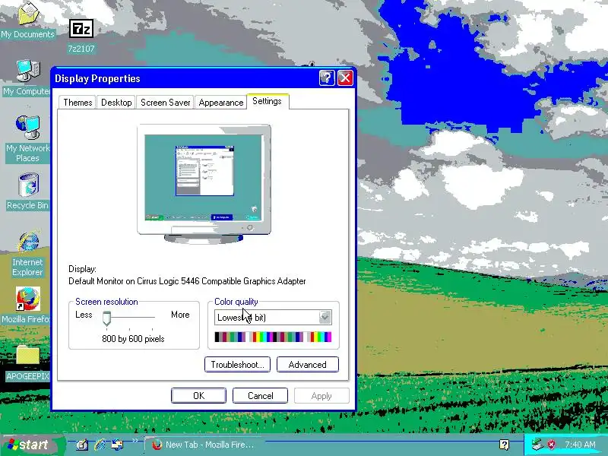Click the Help question-mark title bar button
Screen dimensions: 608x456
[x=327, y=78]
